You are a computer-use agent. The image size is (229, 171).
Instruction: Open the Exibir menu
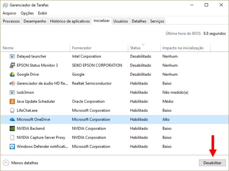(43, 13)
